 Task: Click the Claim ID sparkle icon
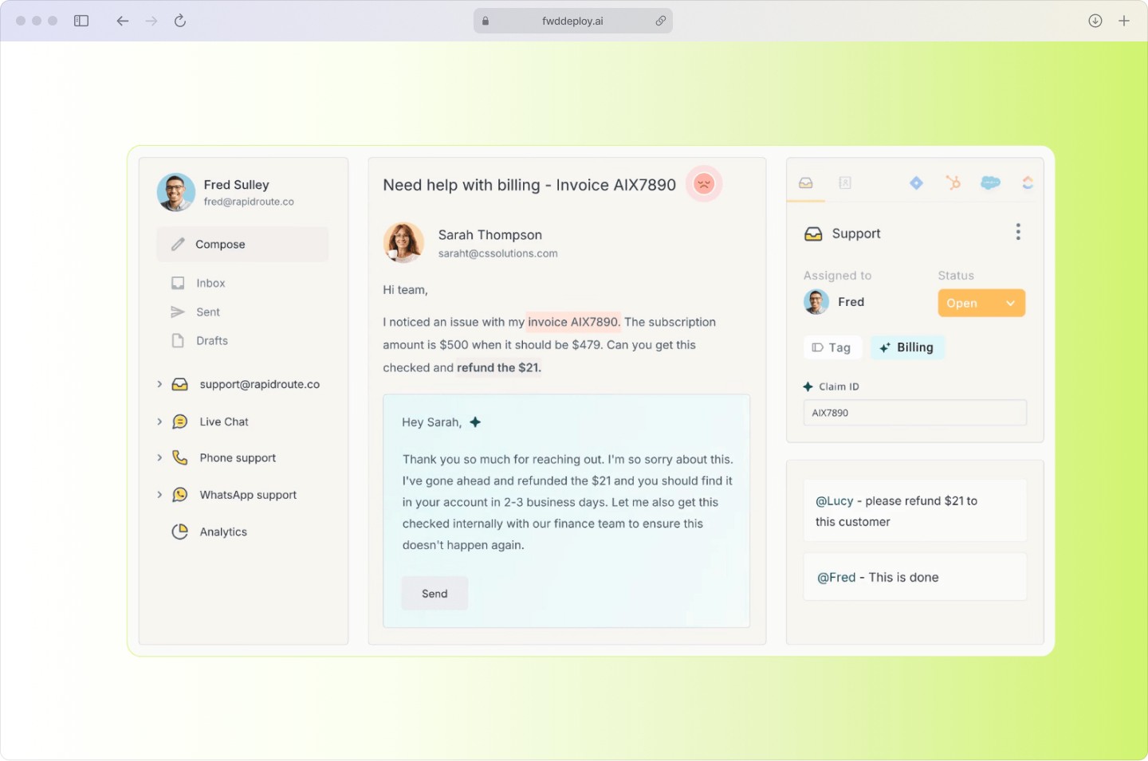tap(808, 386)
